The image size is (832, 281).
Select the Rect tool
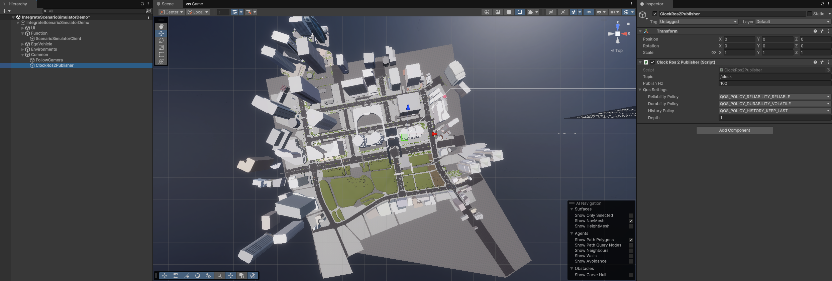point(161,54)
